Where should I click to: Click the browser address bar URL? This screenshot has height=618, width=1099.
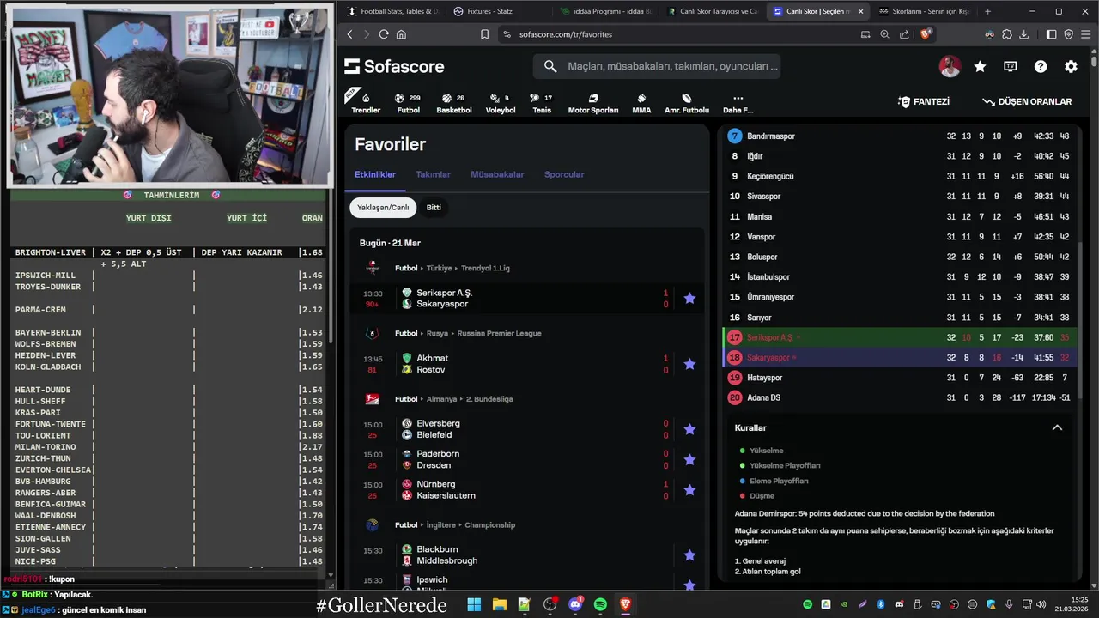pos(566,34)
